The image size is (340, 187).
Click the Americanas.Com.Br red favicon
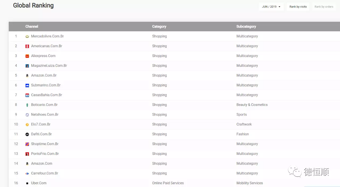27,46
